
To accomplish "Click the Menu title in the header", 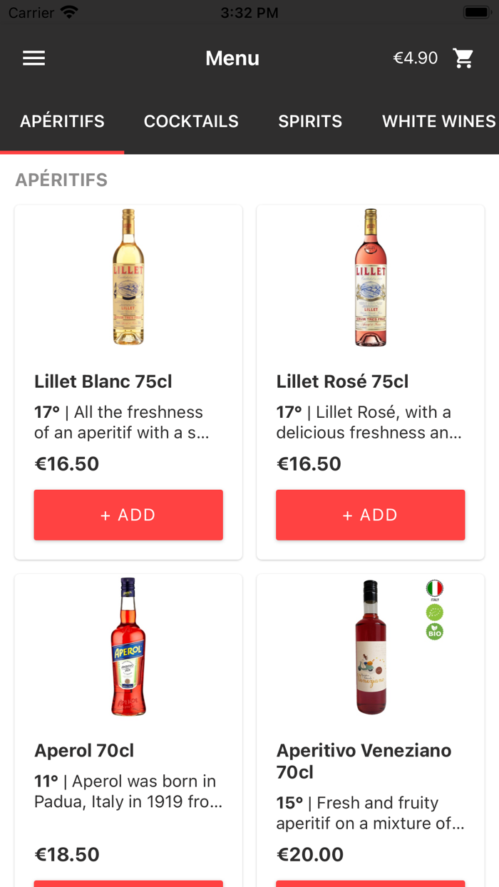I will coord(232,58).
